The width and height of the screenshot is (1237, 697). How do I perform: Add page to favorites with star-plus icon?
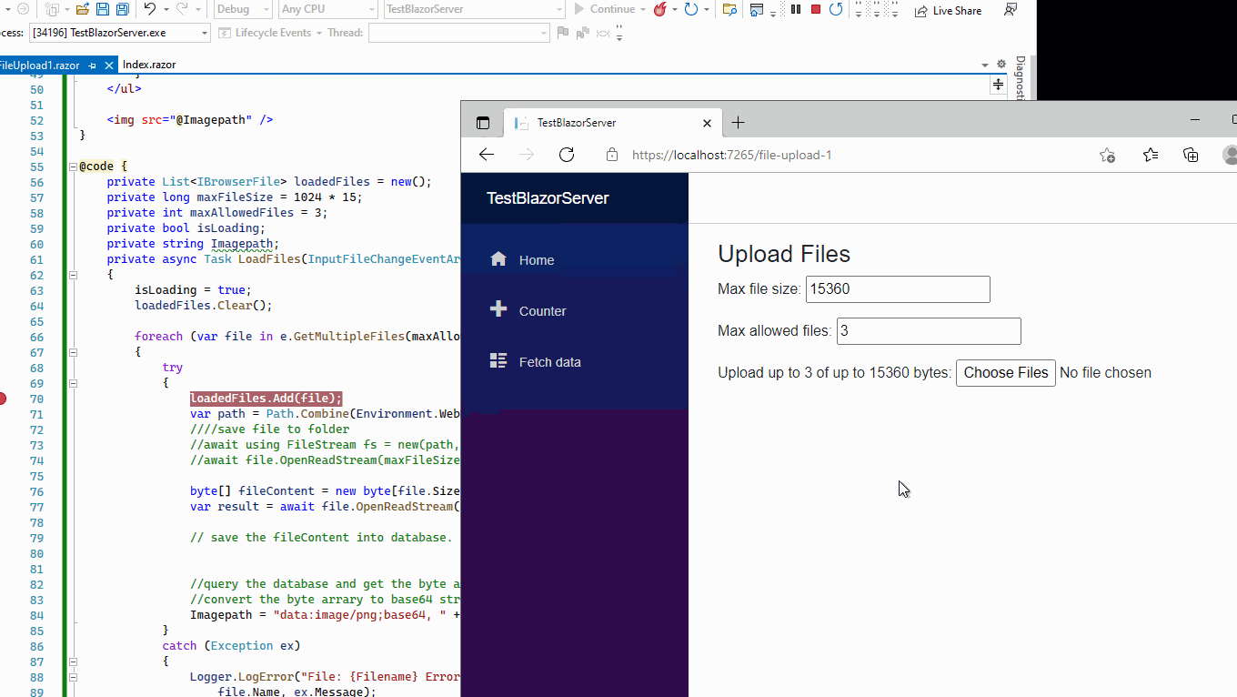pyautogui.click(x=1107, y=155)
